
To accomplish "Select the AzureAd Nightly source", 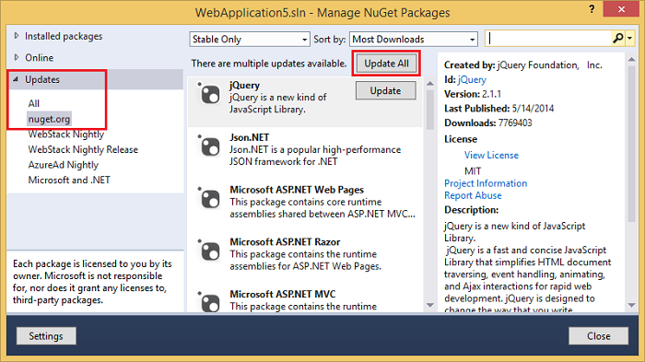I will (x=64, y=165).
